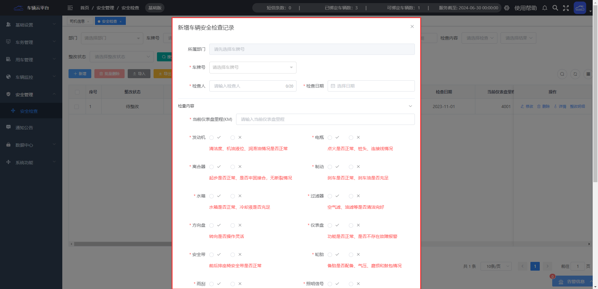Expand the 用车管理 sidebar menu
Screen dimensions: 598x289
31,59
